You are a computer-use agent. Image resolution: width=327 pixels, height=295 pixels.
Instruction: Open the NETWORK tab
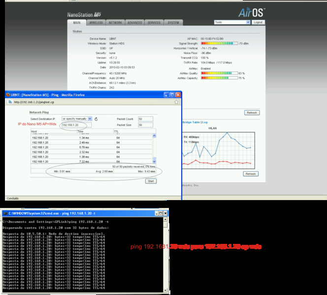coord(115,23)
